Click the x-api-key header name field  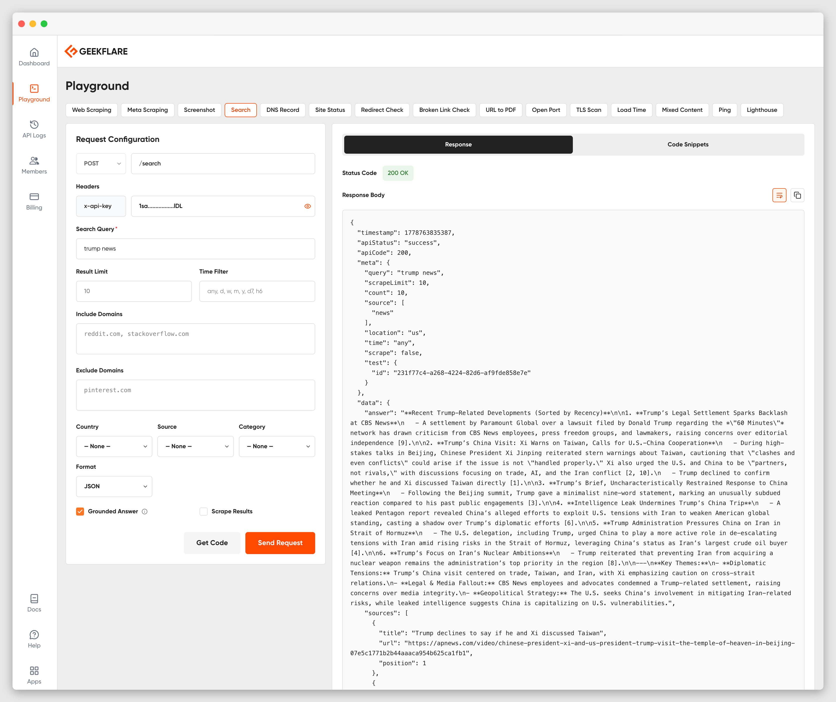[x=101, y=206]
